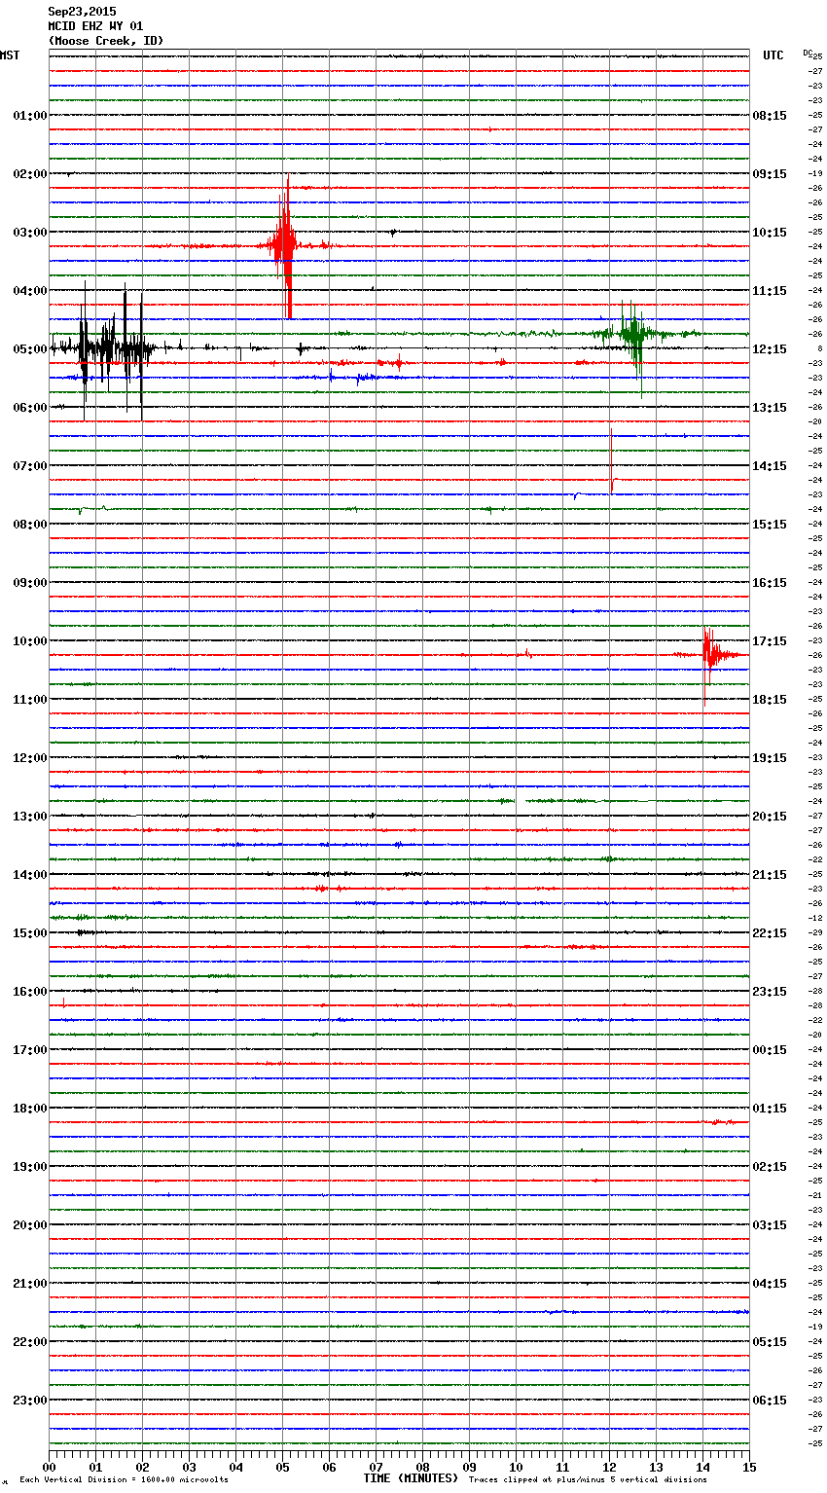Select the 10:00 MST time label
This screenshot has width=827, height=1493.
29,640
